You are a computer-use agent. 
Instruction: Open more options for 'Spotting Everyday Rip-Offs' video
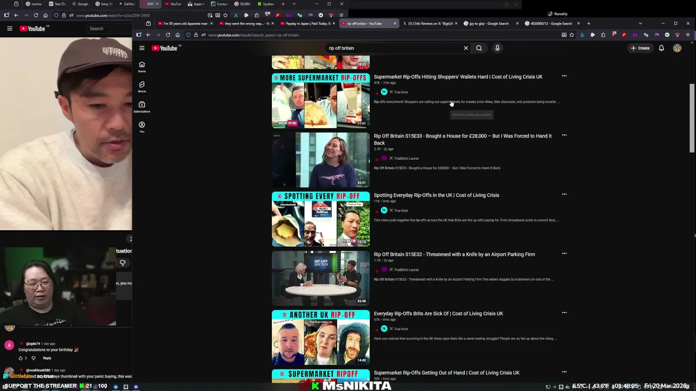tap(564, 194)
